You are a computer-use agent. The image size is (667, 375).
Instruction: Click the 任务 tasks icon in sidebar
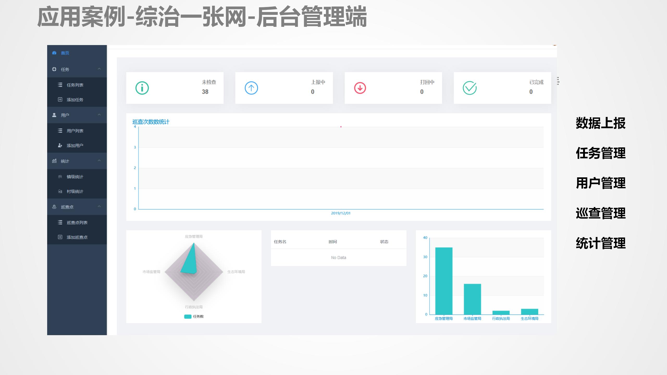54,69
